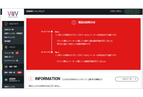143x97 pixels.
Task: Select timeline marker for 06.18.13:49 notice
Action: click(x=52, y=52)
